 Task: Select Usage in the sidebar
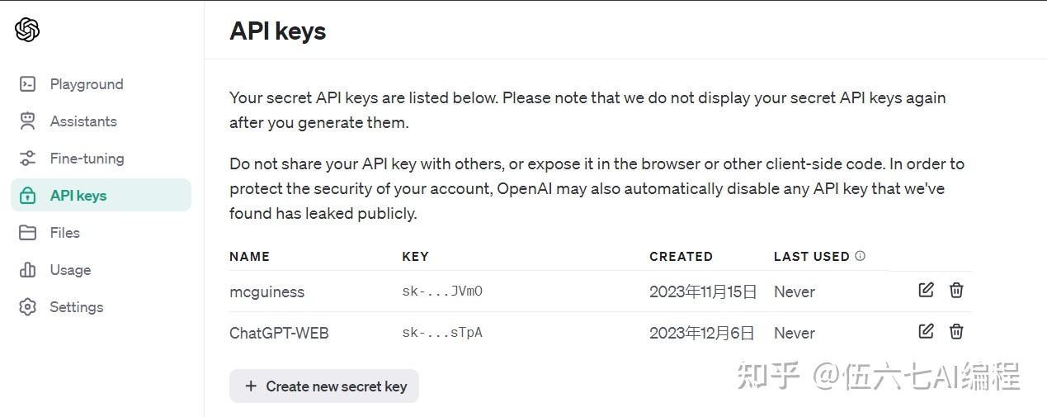pos(70,270)
